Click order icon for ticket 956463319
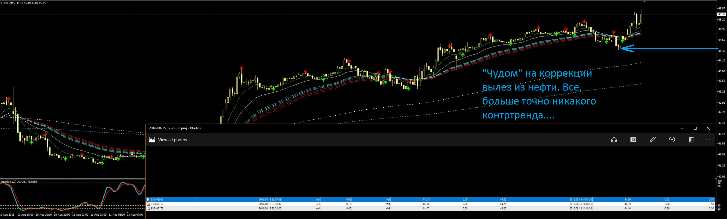The width and height of the screenshot is (727, 219). coord(148,204)
